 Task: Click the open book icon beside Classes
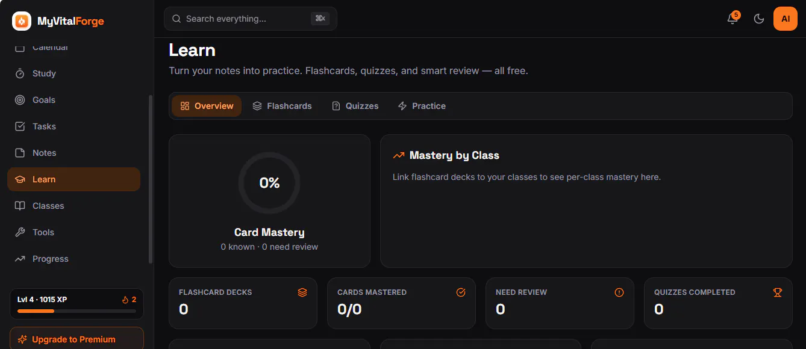[x=20, y=206]
